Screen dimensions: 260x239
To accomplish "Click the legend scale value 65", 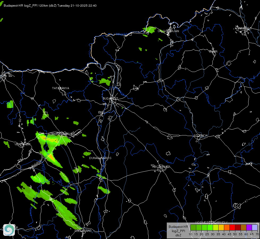I will click(x=252, y=234).
